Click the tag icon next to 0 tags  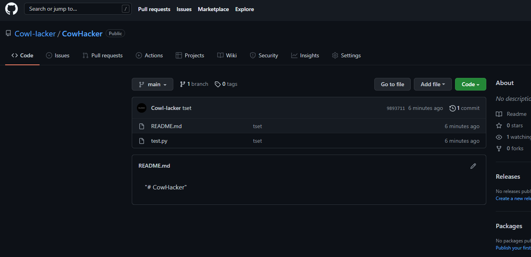point(218,84)
